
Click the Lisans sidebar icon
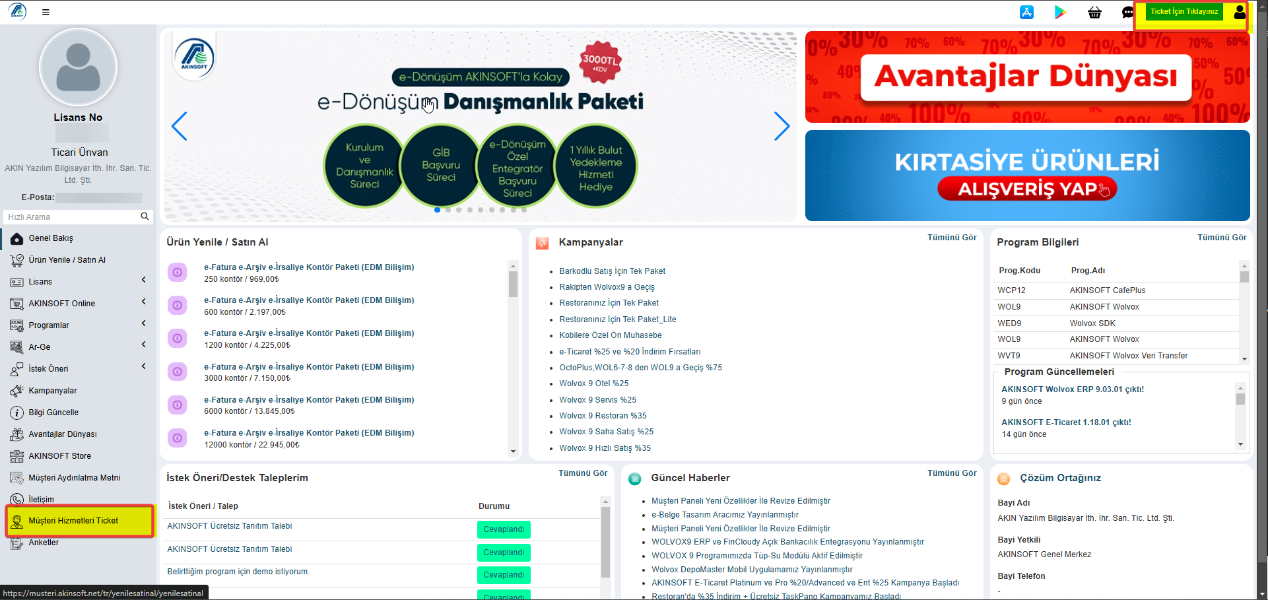(x=17, y=282)
